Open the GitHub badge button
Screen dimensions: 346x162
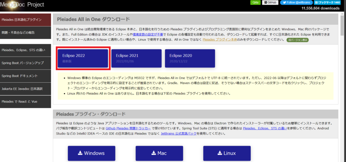point(271,2)
